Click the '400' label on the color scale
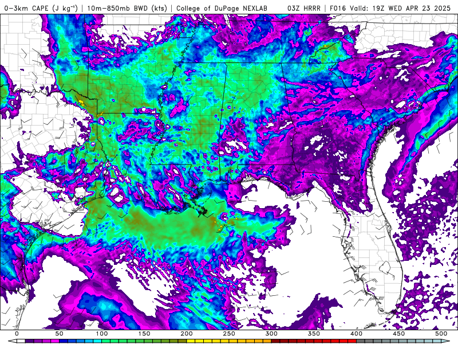This screenshot has height=344, width=458. point(356,333)
